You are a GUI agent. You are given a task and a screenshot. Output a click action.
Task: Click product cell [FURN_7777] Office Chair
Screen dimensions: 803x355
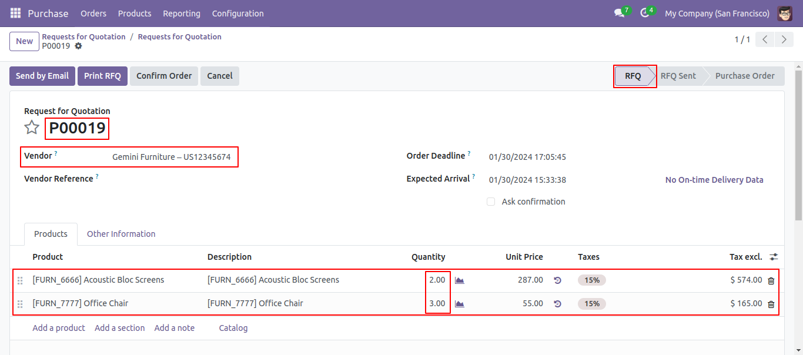click(80, 303)
